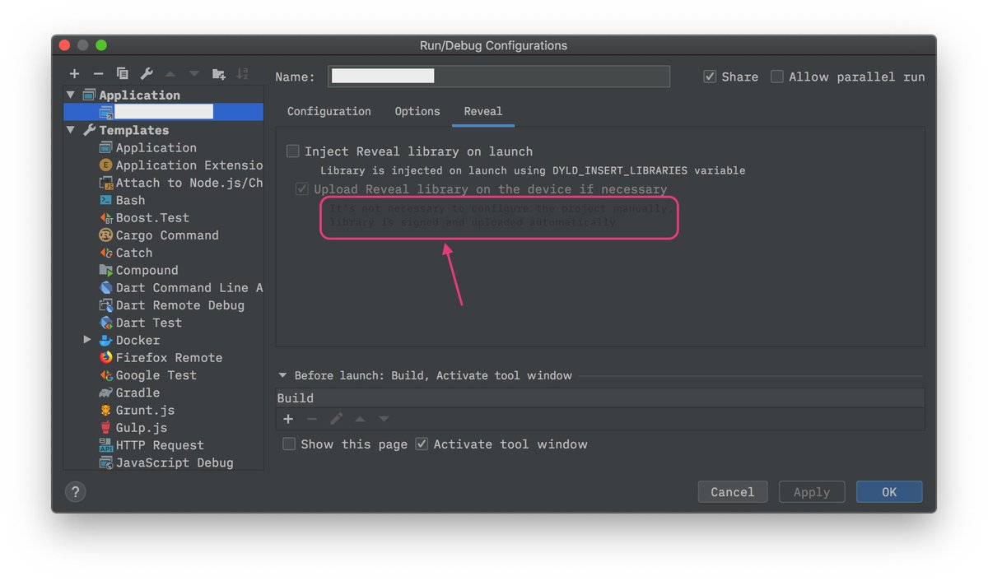Select Dart Remote Debug template

tap(179, 305)
